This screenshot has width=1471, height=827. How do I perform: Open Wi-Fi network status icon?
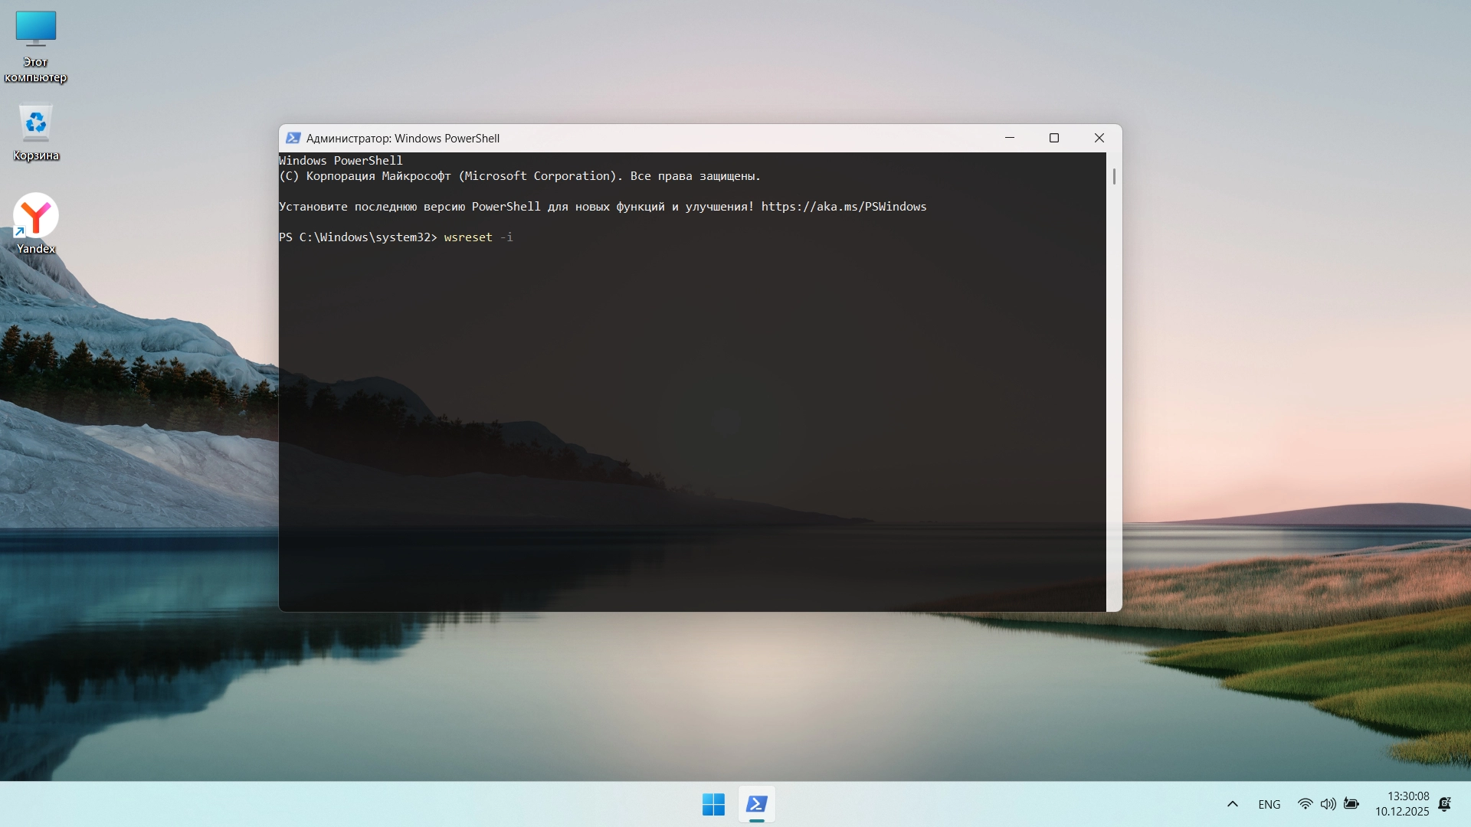[x=1305, y=804]
